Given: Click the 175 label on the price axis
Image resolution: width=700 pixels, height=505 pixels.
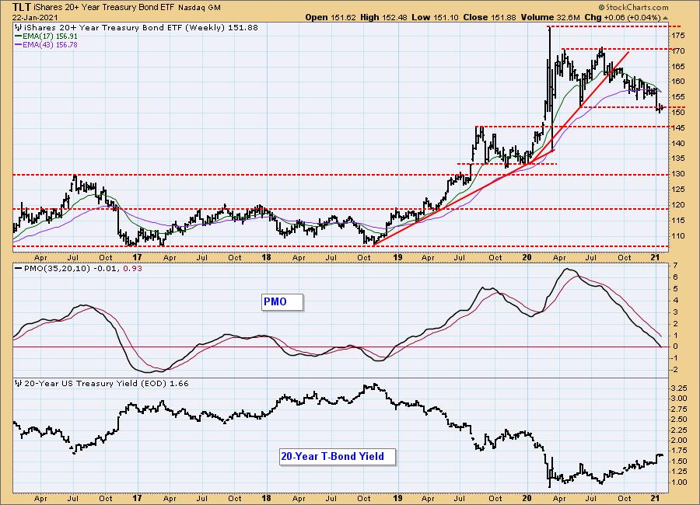Looking at the screenshot, I should pos(677,35).
